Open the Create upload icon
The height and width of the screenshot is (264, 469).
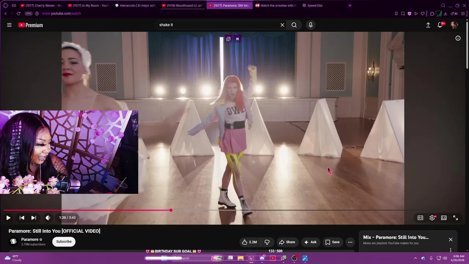[428, 25]
